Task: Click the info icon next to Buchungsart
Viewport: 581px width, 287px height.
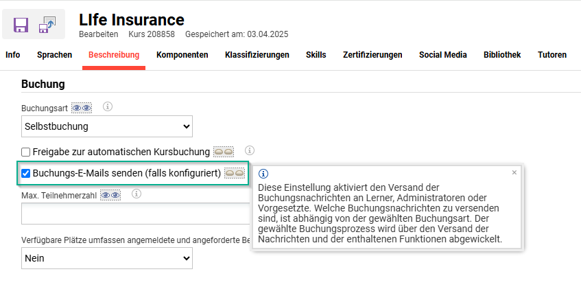Action: click(x=107, y=106)
